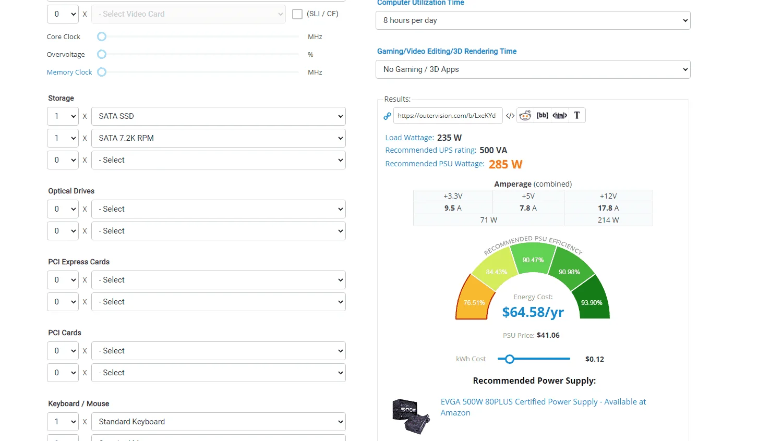Screen dimensions: 758x441
Task: Enable the SLI / CF checkbox
Action: (x=297, y=14)
